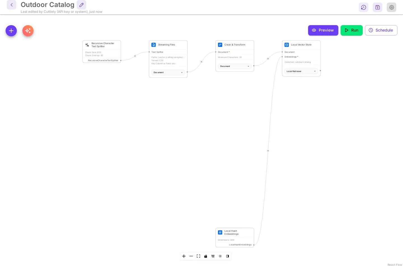The image size is (403, 268).
Task: Zoom out on the canvas controls
Action: pos(191,256)
